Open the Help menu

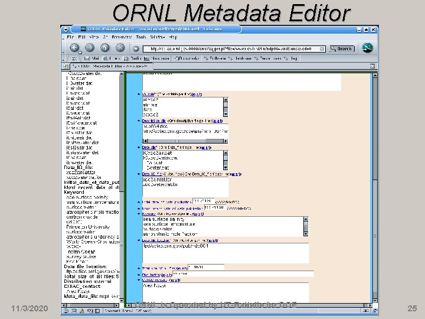click(x=173, y=37)
